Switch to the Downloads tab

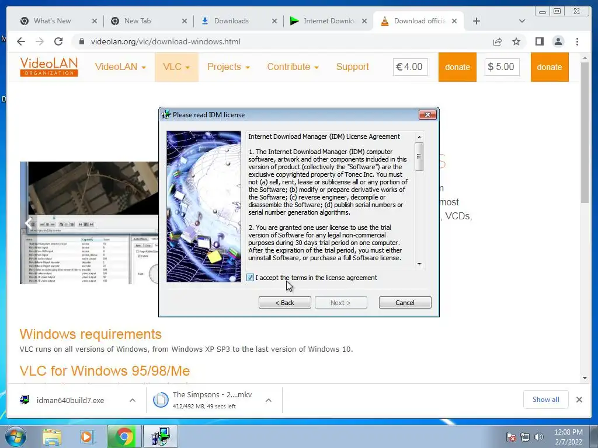point(231,21)
